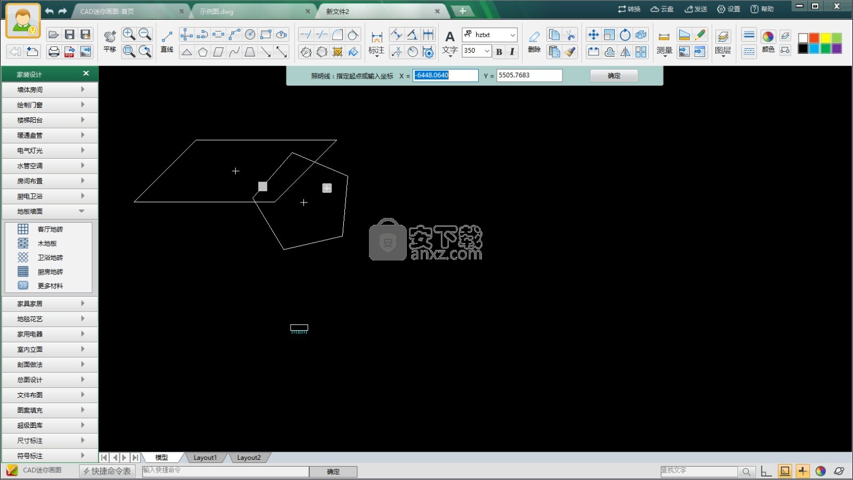Switch to CAD迷你画图-首页 tab

click(x=131, y=11)
